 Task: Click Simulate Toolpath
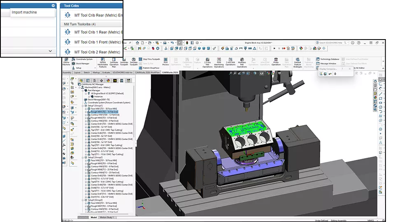[x=134, y=62]
